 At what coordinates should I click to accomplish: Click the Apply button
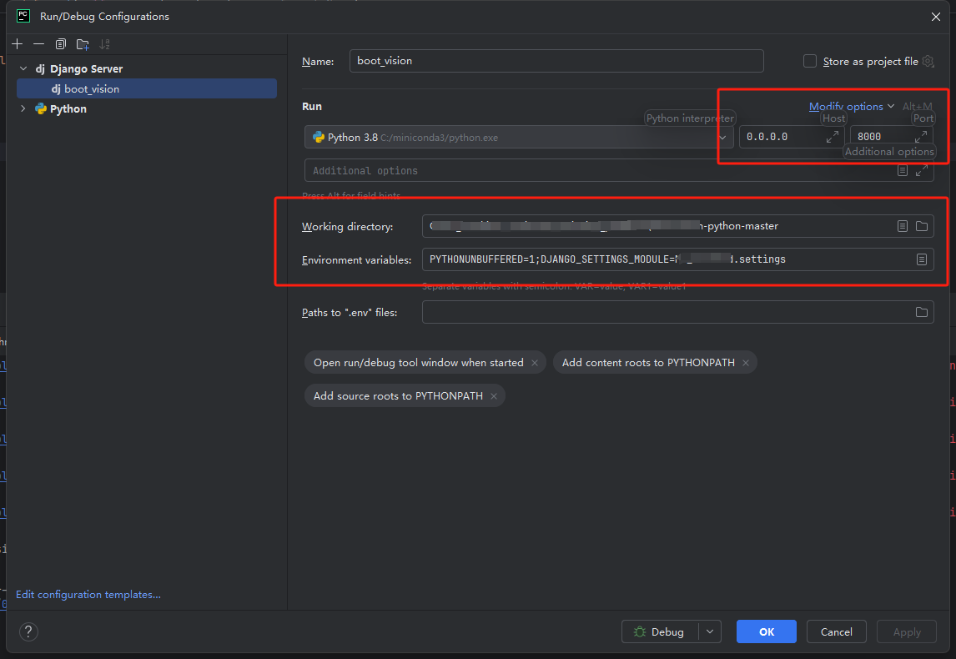tap(906, 631)
